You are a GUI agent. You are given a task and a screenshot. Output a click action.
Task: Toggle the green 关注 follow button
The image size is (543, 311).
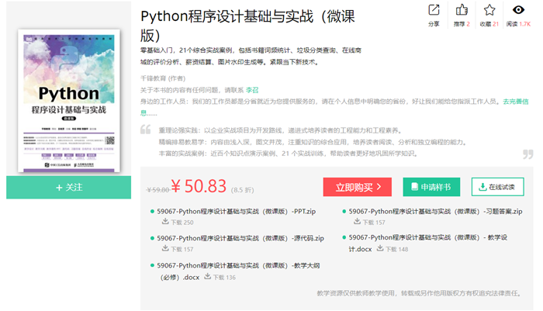pyautogui.click(x=69, y=187)
